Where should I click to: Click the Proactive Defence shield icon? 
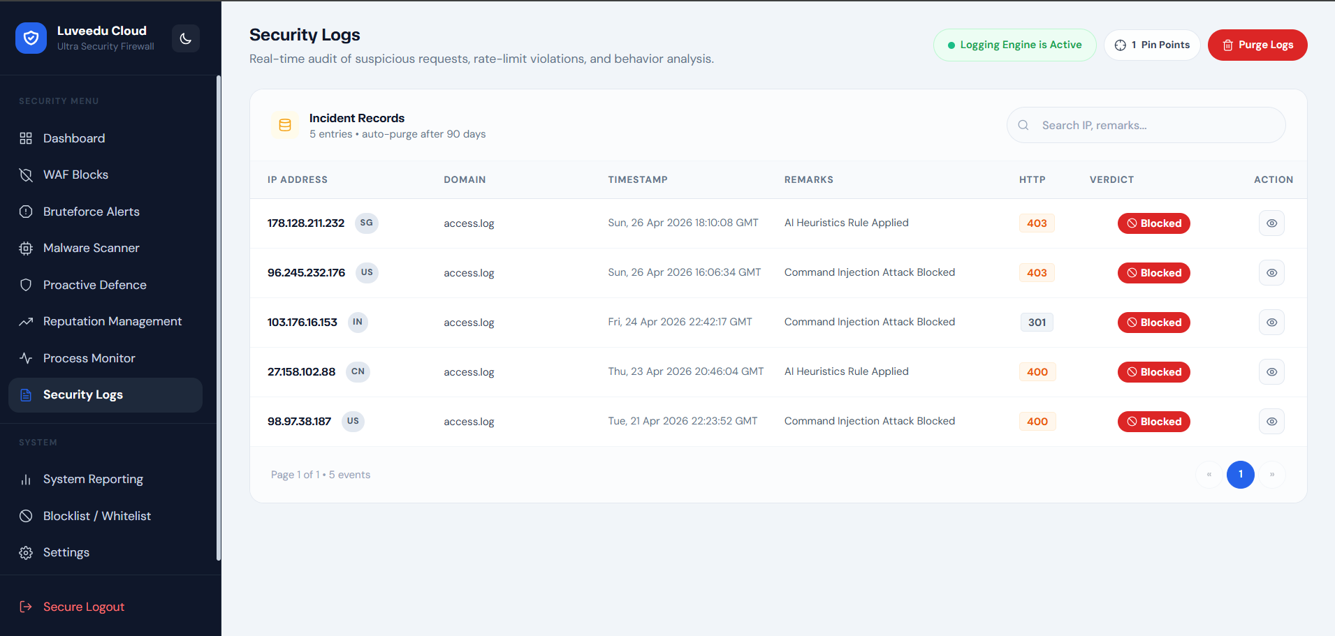[x=26, y=285]
